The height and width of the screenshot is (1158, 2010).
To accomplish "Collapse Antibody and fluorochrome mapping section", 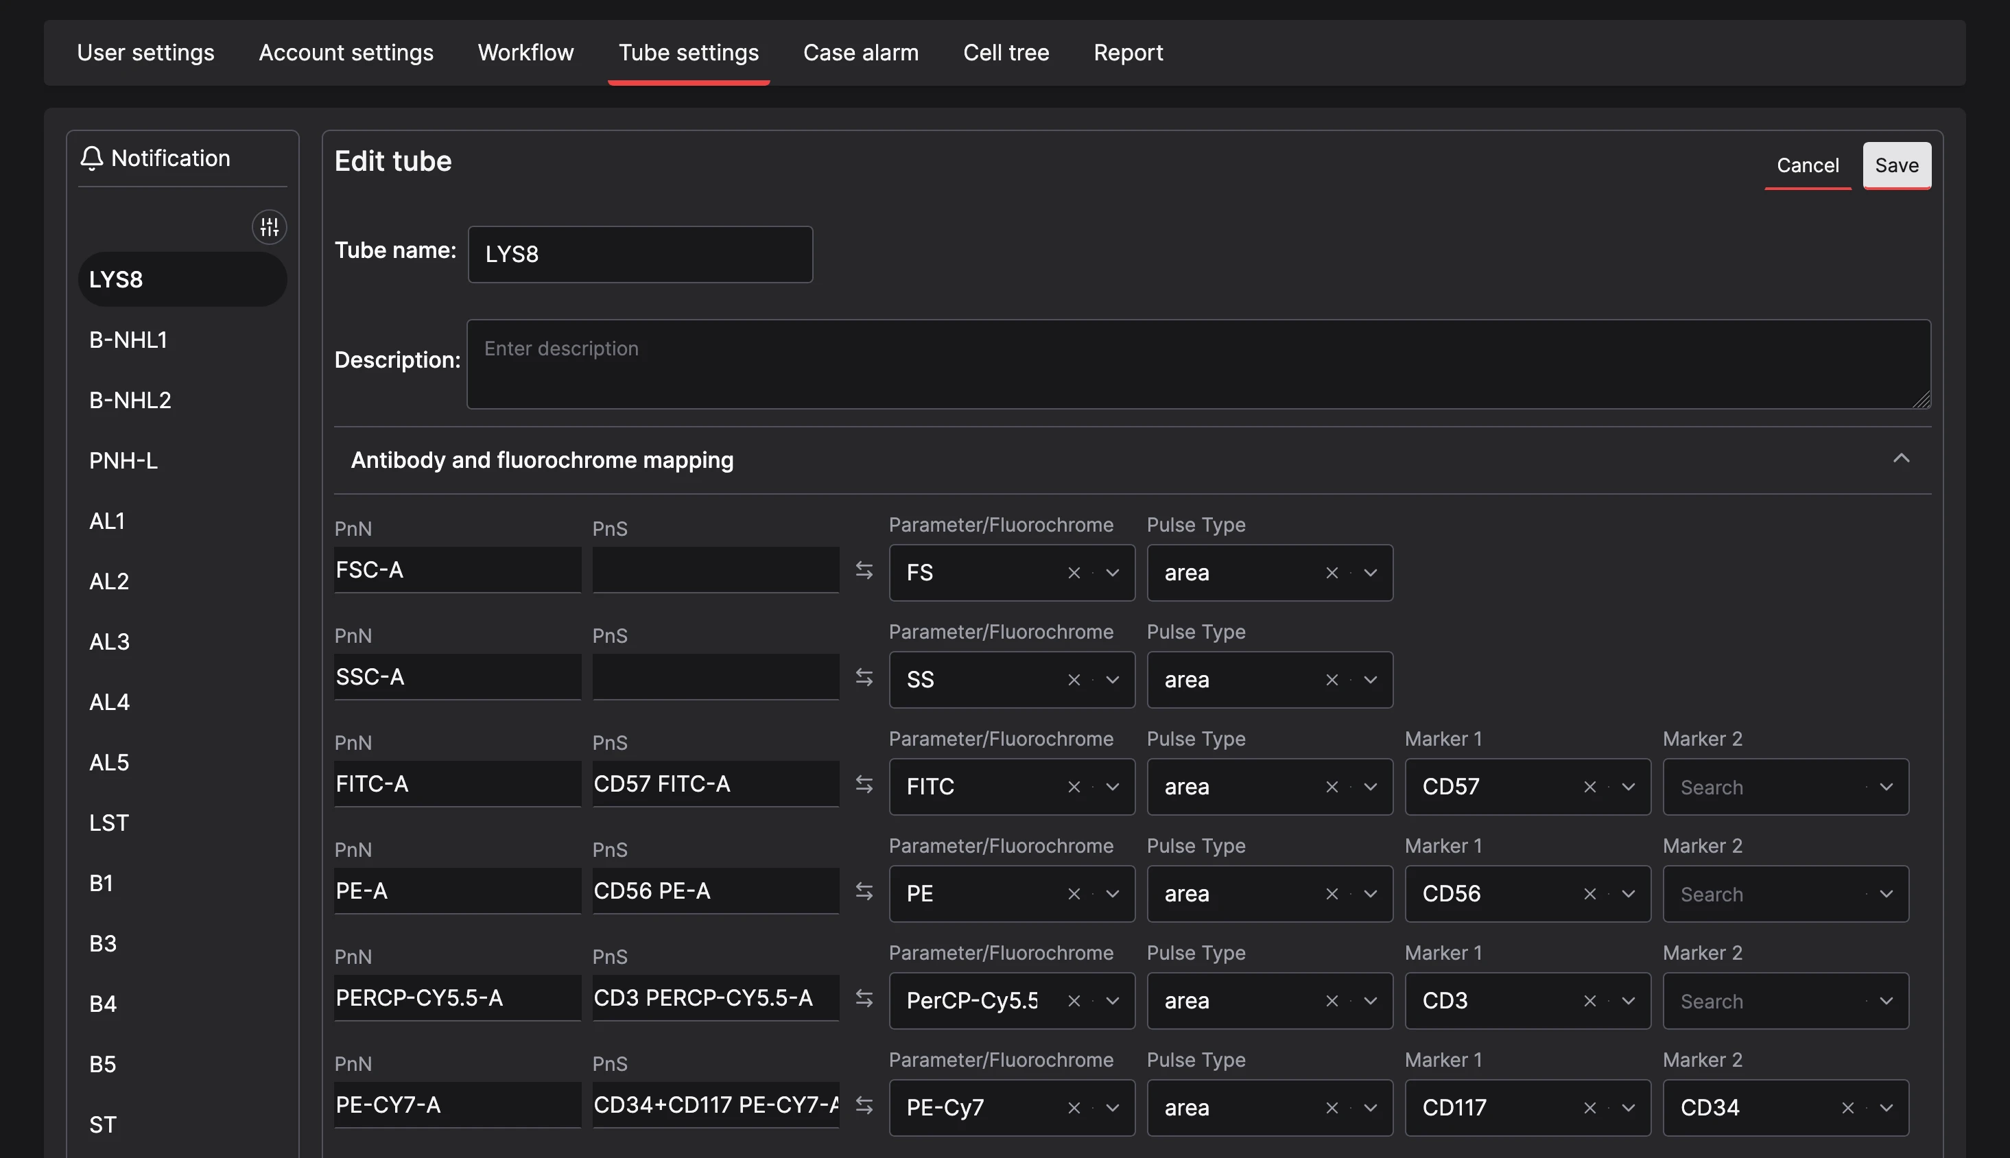I will (1901, 458).
